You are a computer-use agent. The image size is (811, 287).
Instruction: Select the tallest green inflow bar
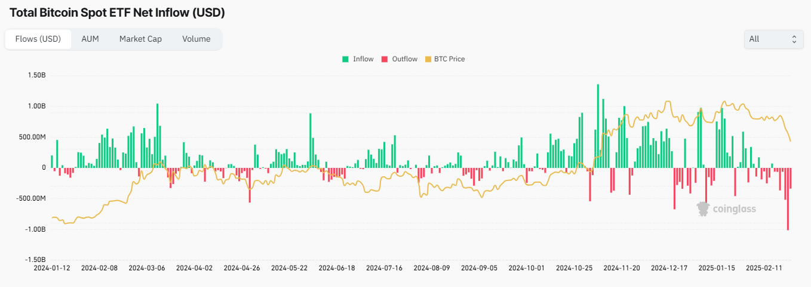pyautogui.click(x=598, y=126)
